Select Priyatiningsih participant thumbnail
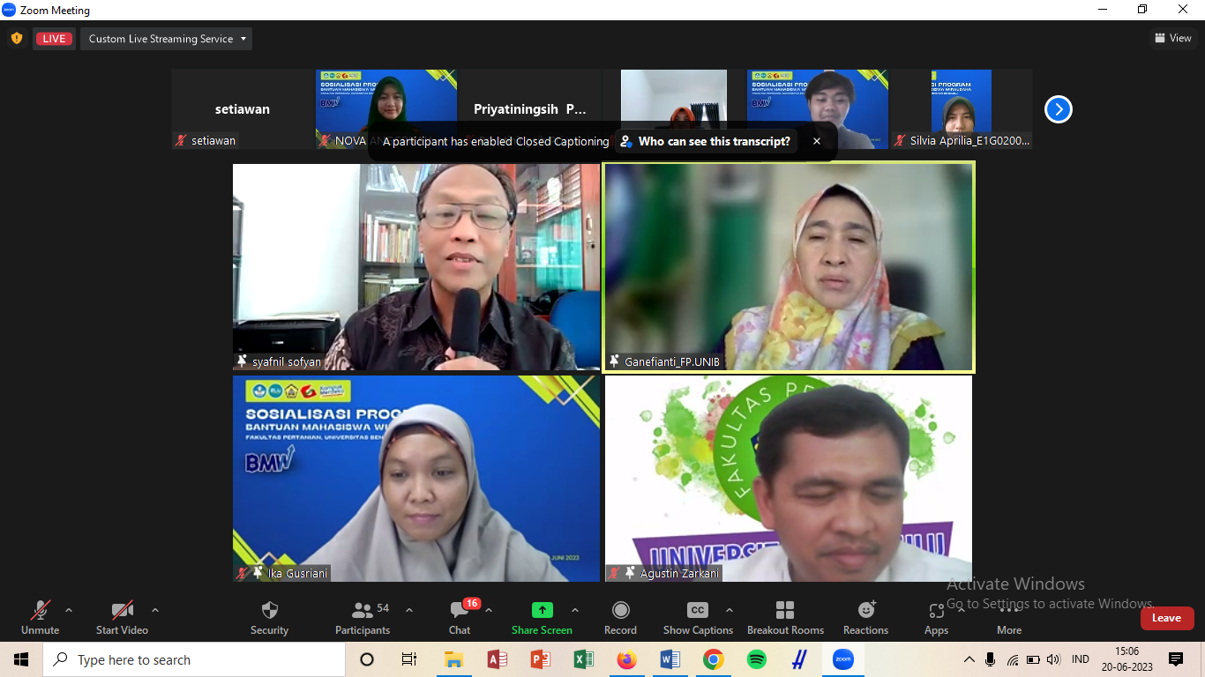The image size is (1205, 677). click(530, 109)
